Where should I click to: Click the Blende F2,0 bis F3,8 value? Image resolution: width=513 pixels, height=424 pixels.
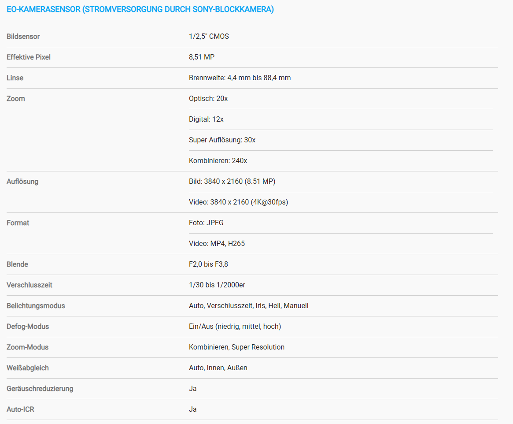208,264
